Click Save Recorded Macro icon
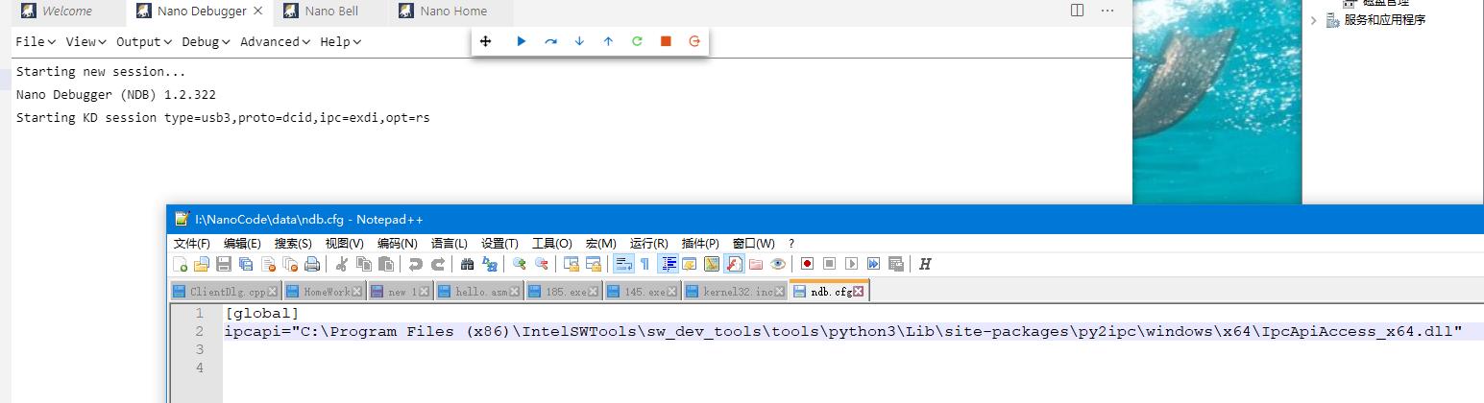 click(895, 264)
